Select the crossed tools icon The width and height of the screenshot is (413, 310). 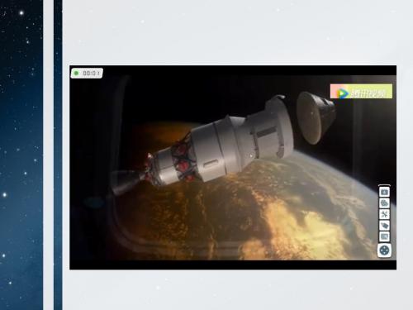pos(384,214)
